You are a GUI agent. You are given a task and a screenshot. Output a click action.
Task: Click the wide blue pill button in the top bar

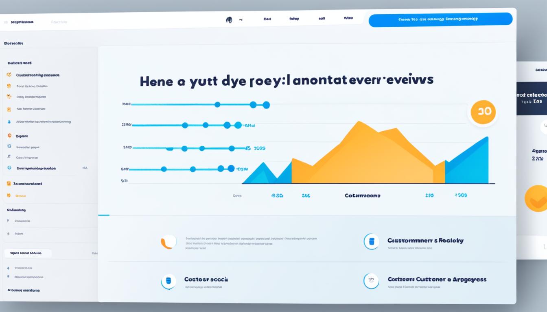coord(440,19)
